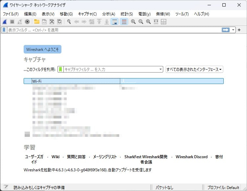The height and width of the screenshot is (191, 247).
Task: Click the キャプチャ heading
Action: pyautogui.click(x=35, y=59)
